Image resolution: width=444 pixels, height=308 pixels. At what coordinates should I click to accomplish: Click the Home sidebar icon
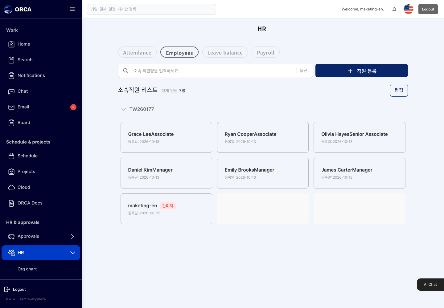point(11,44)
